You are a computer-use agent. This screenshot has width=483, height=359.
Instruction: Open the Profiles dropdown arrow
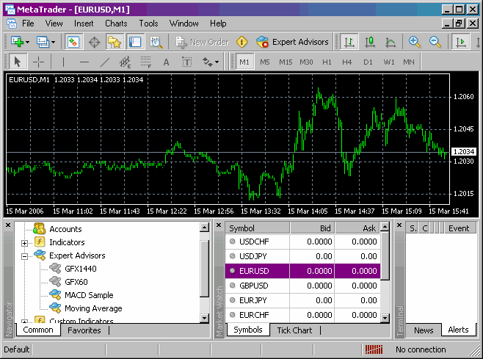point(53,42)
